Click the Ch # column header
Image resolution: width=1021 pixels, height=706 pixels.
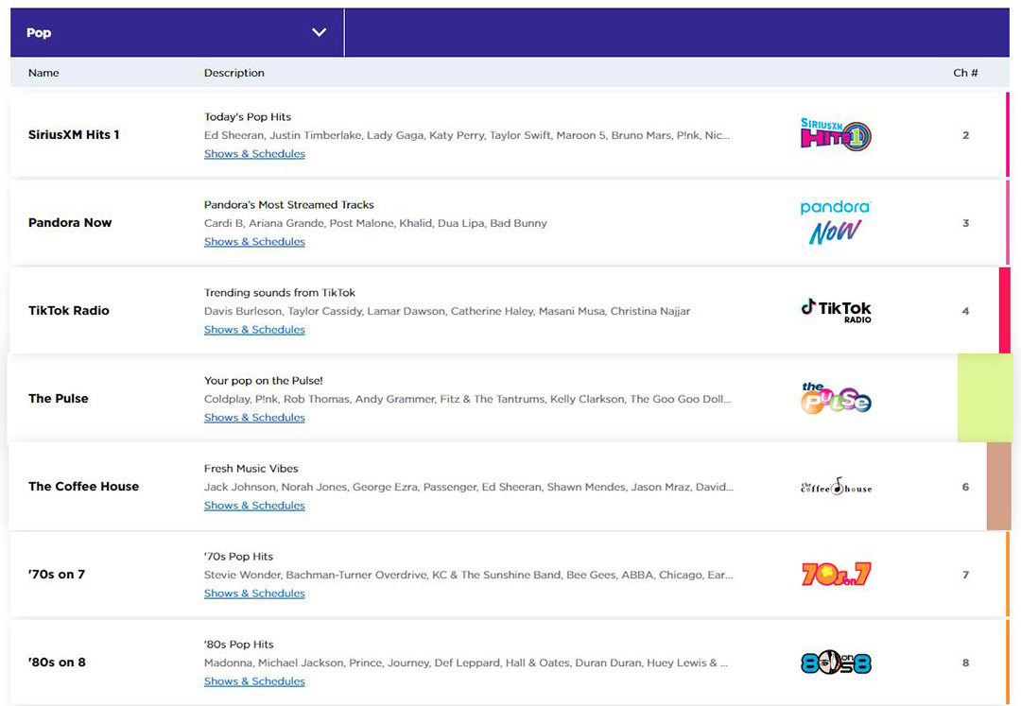click(x=965, y=73)
